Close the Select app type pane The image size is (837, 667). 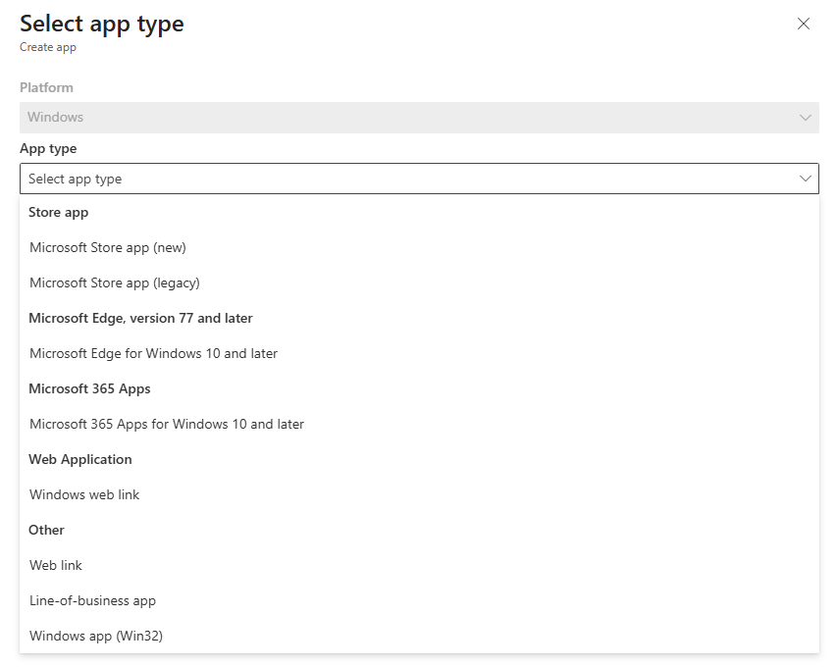click(804, 24)
